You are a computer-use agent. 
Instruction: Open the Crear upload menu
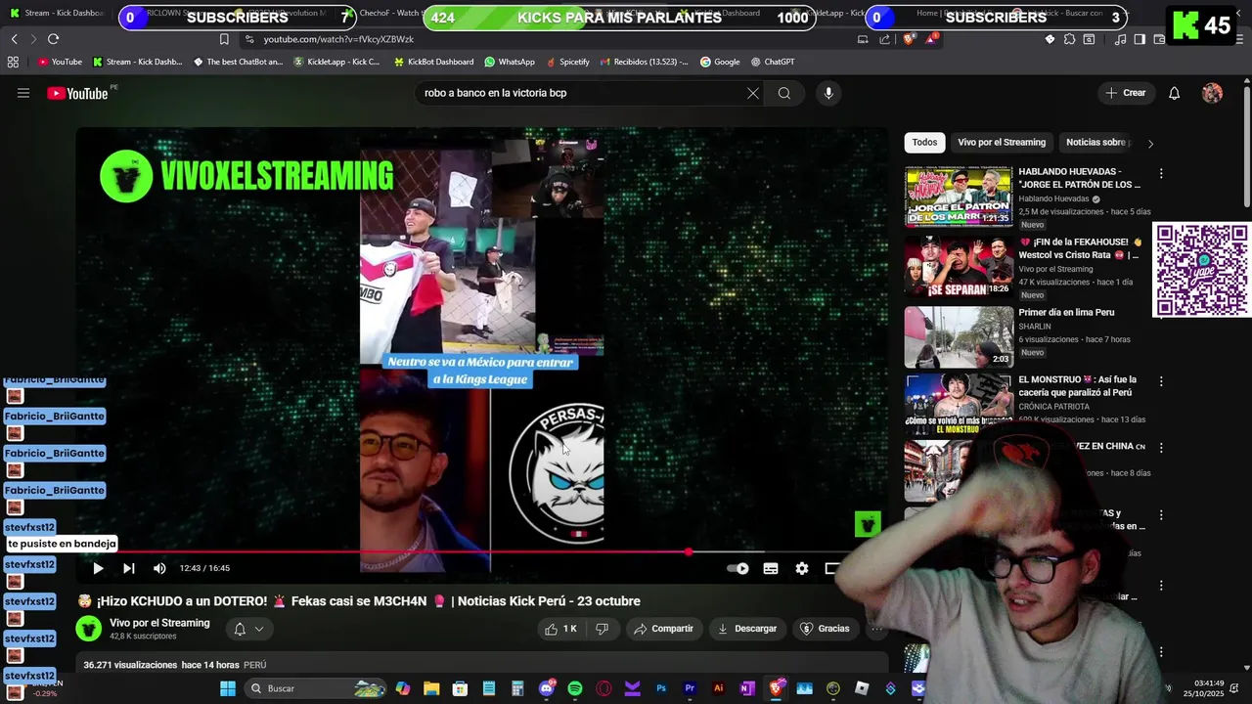[1125, 93]
